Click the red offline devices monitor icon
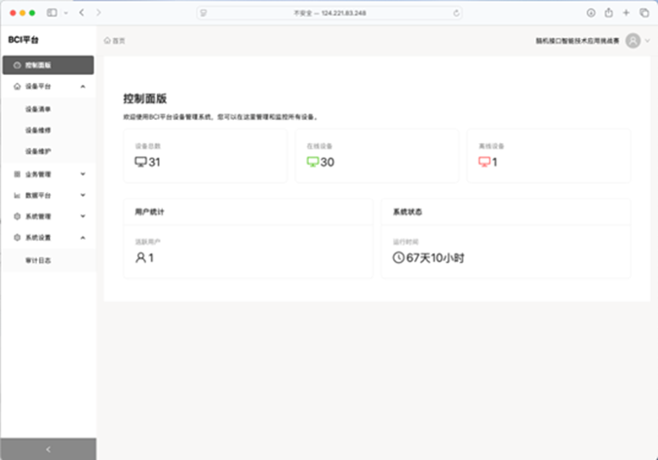 pyautogui.click(x=484, y=162)
